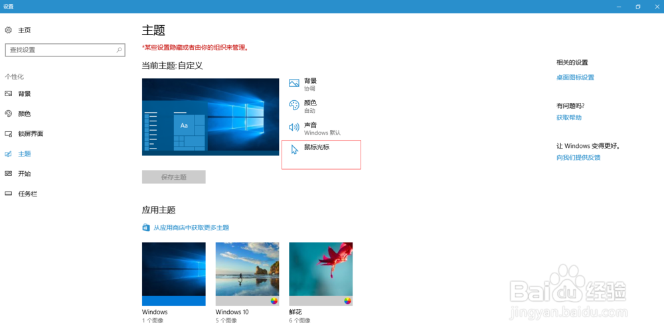Click color wheel badge on Windows 10 theme
The image size is (664, 335).
[x=274, y=301]
